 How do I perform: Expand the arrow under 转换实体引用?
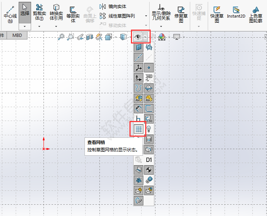coord(56,27)
